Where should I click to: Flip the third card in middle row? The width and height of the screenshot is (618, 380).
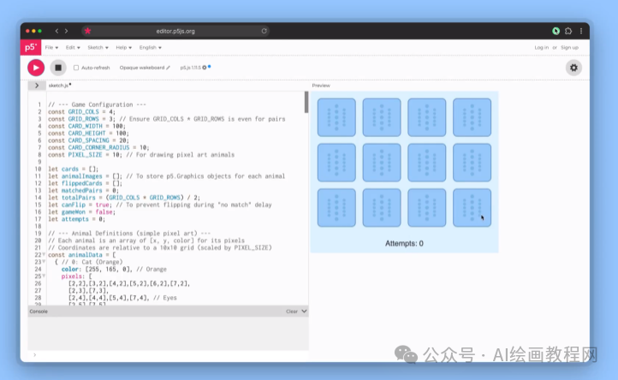(427, 163)
